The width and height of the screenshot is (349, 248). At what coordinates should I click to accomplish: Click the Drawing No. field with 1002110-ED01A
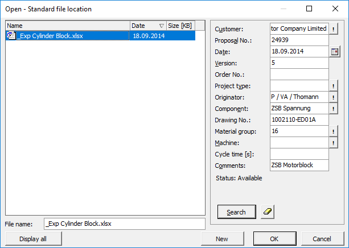click(x=299, y=120)
